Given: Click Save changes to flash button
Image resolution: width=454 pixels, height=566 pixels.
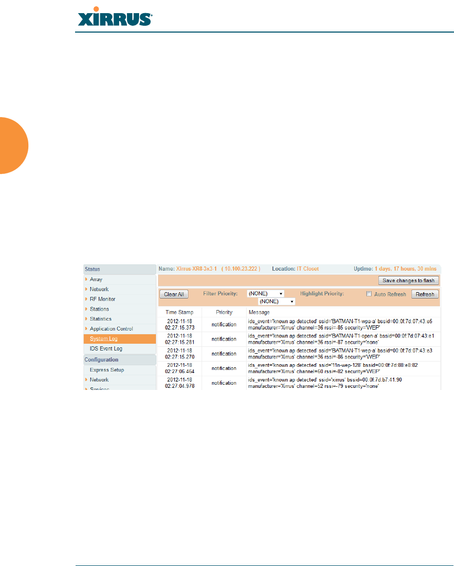Looking at the screenshot, I should pos(408,281).
